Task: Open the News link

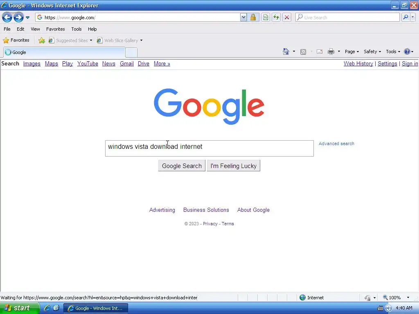Action: (x=109, y=63)
